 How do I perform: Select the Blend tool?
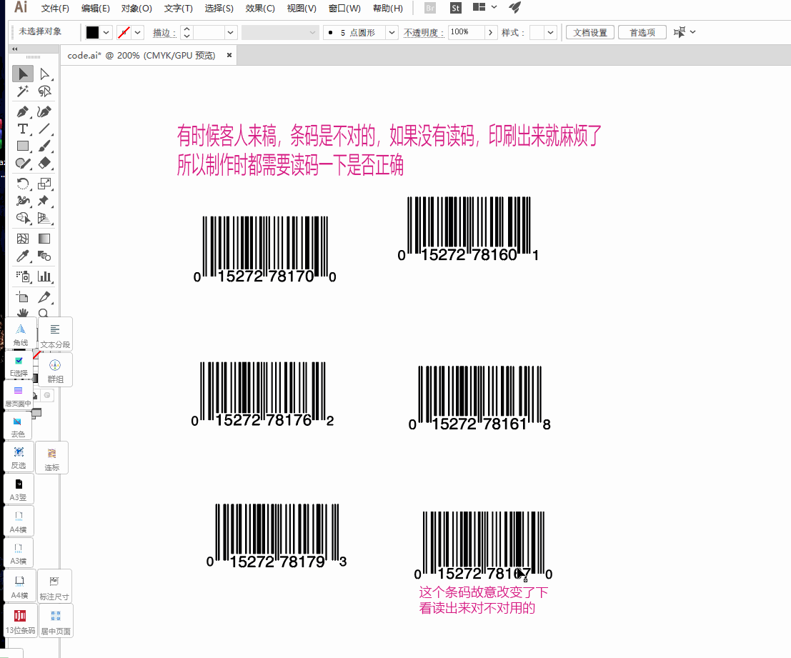pyautogui.click(x=44, y=256)
